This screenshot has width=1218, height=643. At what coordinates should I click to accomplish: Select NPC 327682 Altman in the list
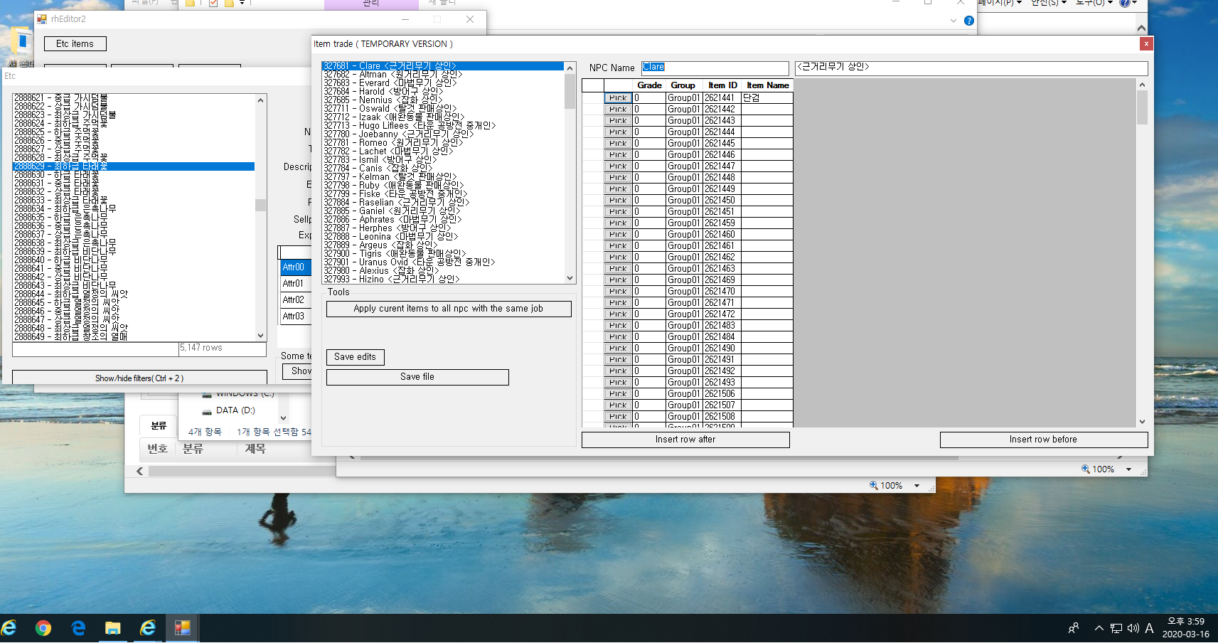pyautogui.click(x=392, y=75)
